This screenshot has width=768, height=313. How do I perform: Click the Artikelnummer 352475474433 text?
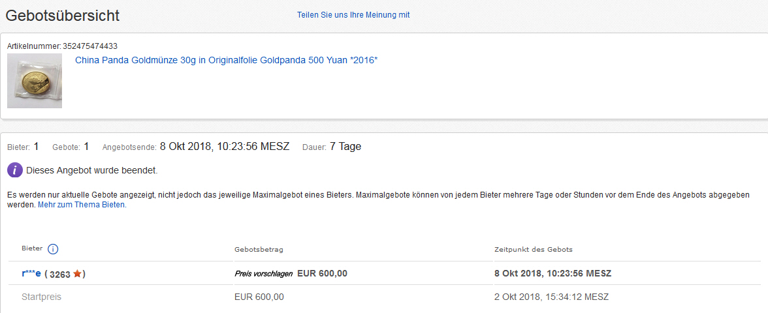click(x=62, y=46)
